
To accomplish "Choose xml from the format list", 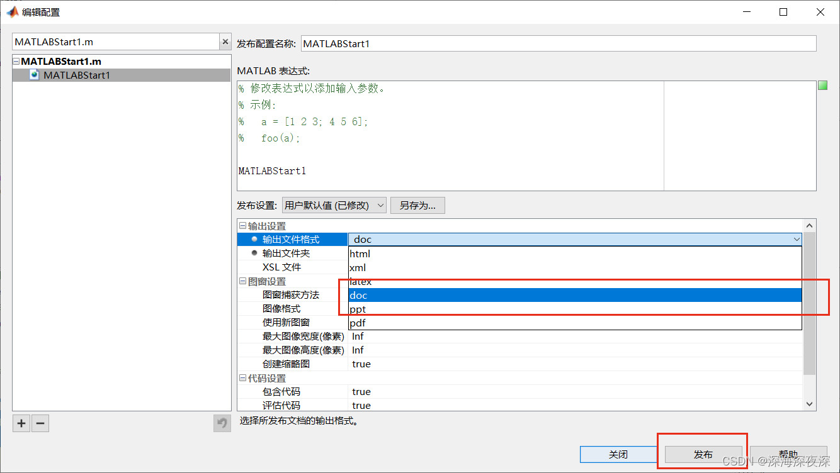I will [x=575, y=267].
